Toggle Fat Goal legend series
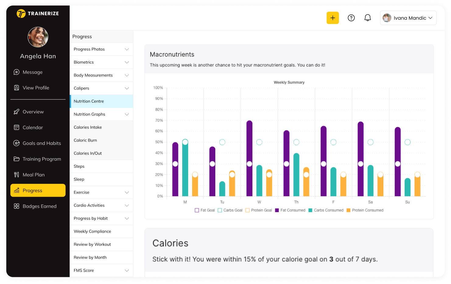The image size is (451, 284). (x=205, y=210)
